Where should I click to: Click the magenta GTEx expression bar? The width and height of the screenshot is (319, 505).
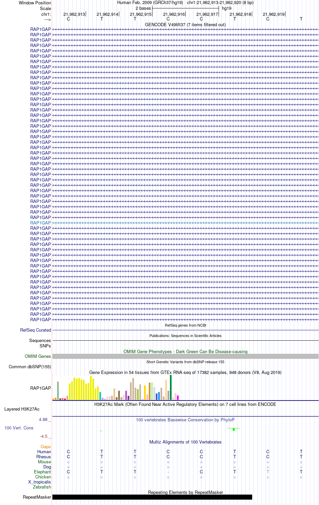[x=178, y=397]
